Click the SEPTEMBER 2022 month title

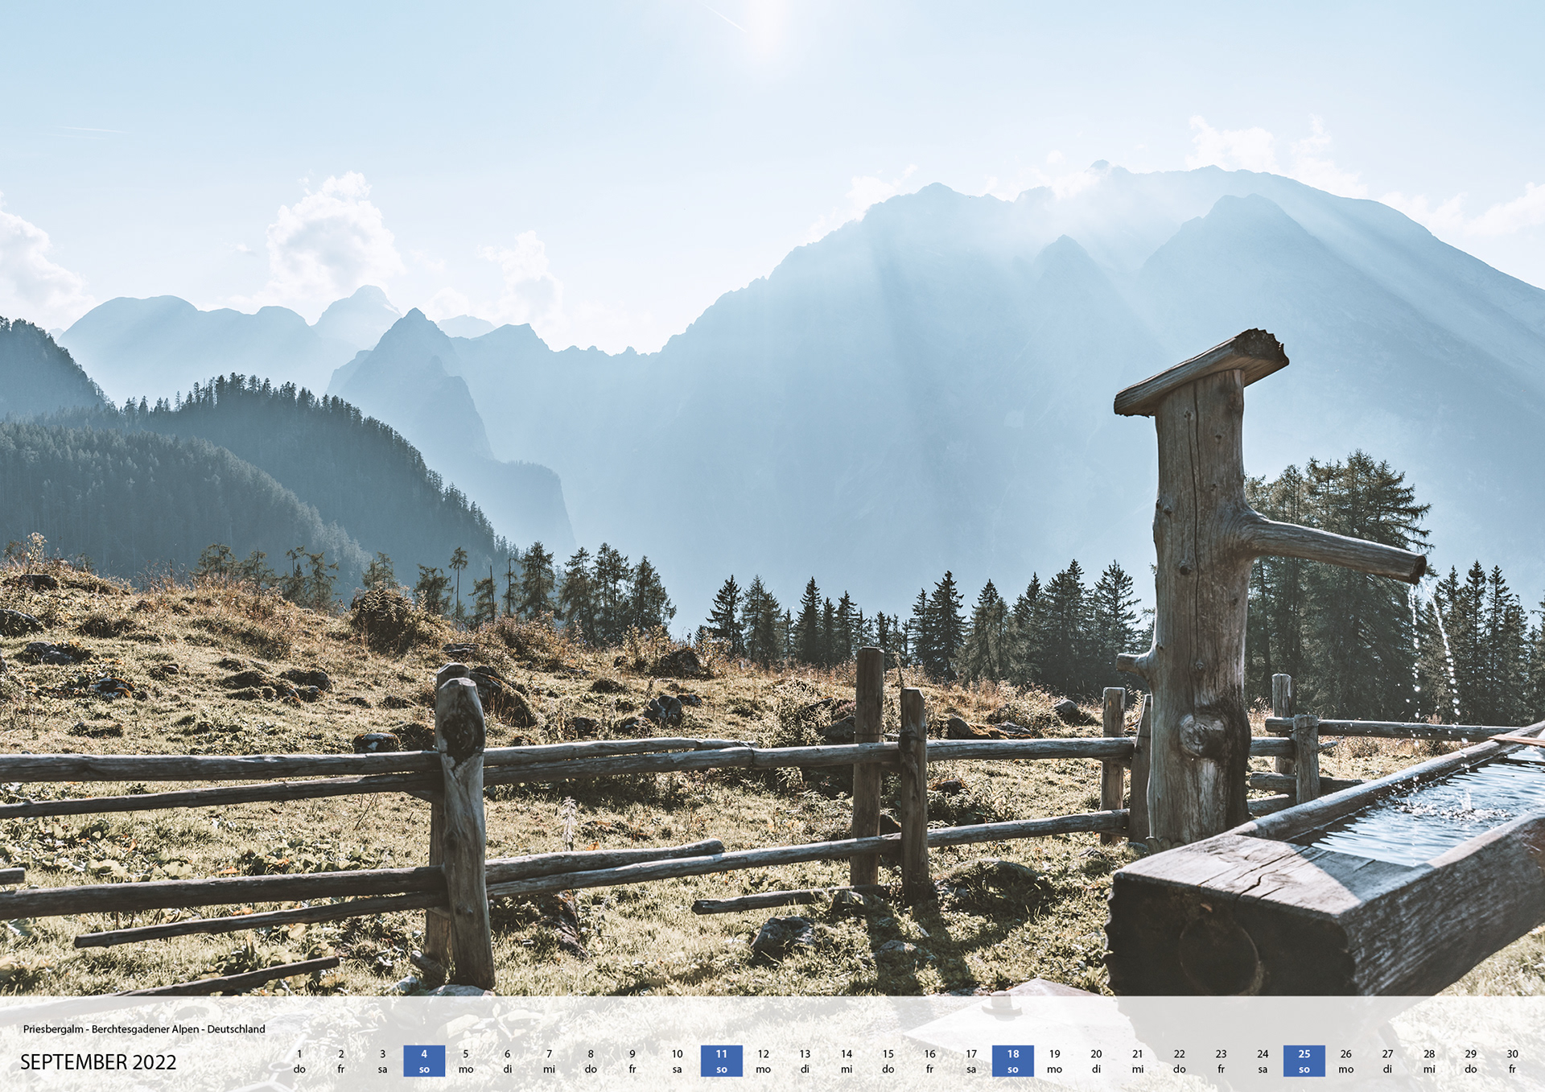98,1062
